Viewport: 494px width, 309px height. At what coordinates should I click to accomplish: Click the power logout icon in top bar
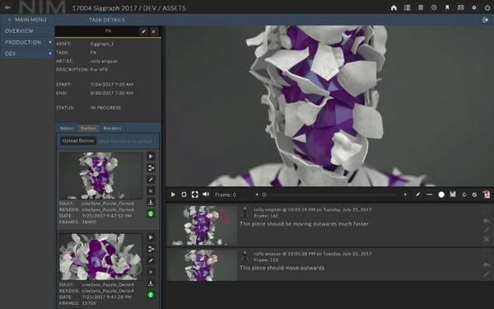[487, 8]
